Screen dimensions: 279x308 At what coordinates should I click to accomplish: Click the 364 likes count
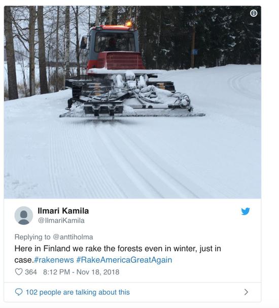pyautogui.click(x=31, y=272)
